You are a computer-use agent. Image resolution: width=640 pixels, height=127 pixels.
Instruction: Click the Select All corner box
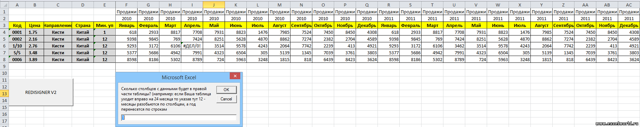point(4,5)
